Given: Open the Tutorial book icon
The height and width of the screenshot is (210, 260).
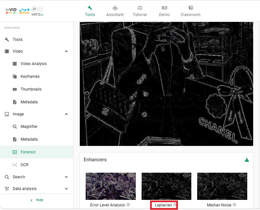Looking at the screenshot, I should tap(140, 8).
